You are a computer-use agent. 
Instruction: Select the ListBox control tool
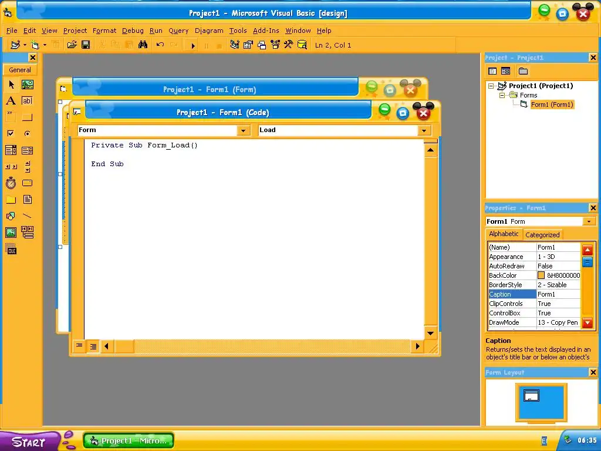coord(27,150)
